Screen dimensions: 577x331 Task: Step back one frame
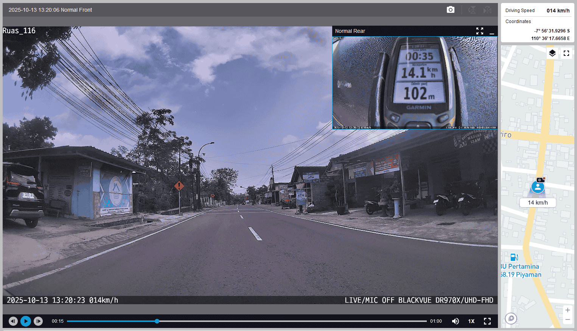click(13, 321)
